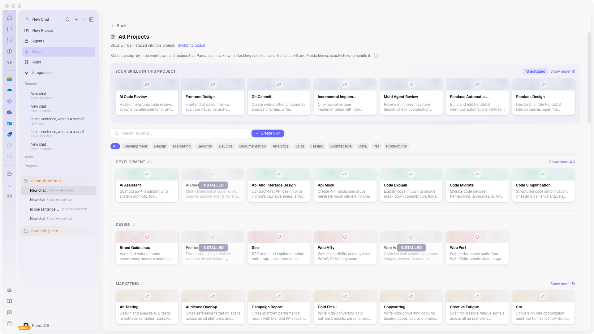Viewport: 594px width, 334px height.
Task: Open the documentation book icon
Action: click(x=9, y=302)
